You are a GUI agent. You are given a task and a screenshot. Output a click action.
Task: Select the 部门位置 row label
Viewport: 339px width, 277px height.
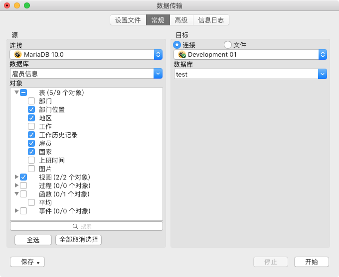tap(52, 109)
